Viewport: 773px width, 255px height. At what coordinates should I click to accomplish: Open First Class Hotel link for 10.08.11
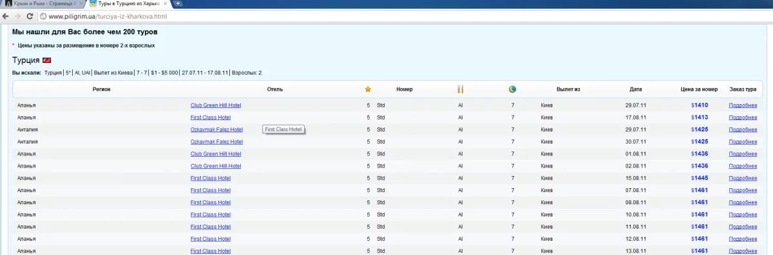point(211,215)
